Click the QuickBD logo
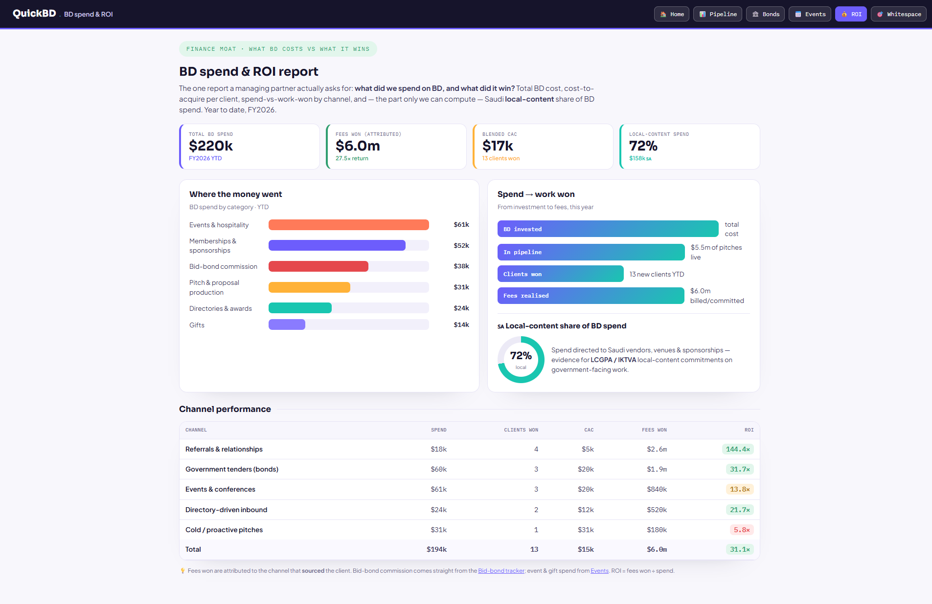Screen dimensions: 932x604 [34, 14]
